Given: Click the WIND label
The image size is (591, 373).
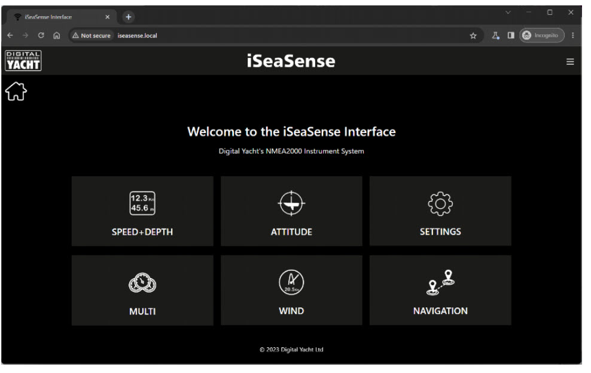Looking at the screenshot, I should point(291,311).
